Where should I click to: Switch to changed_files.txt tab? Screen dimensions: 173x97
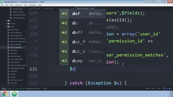coord(49,9)
